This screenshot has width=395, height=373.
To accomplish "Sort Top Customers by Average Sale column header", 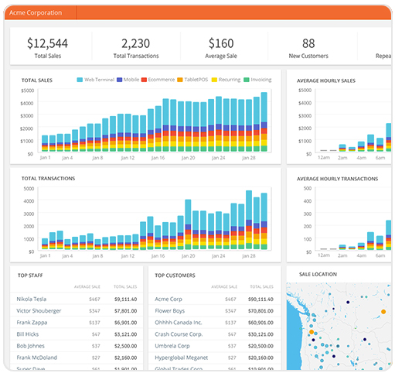I will coord(224,287).
